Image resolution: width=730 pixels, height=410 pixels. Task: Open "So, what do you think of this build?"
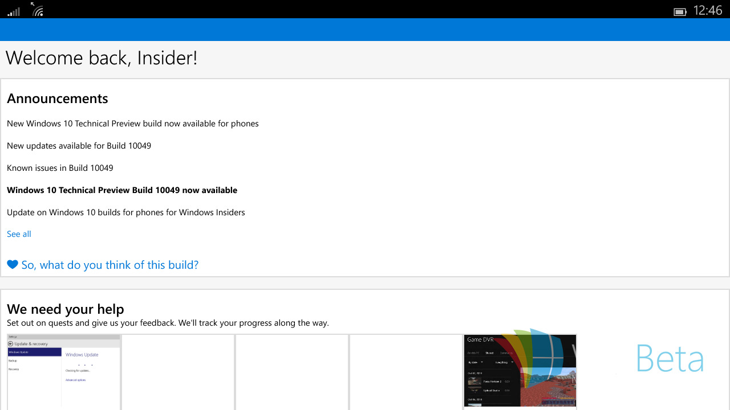[x=109, y=265]
